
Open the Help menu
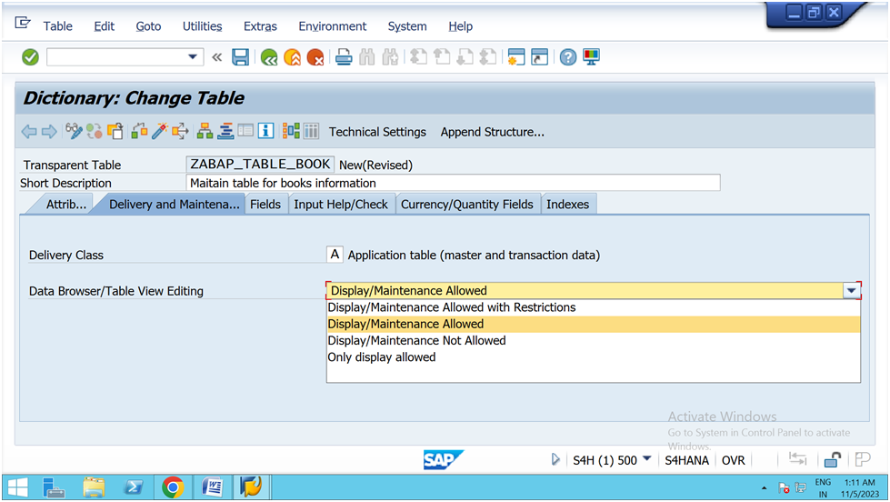(460, 26)
